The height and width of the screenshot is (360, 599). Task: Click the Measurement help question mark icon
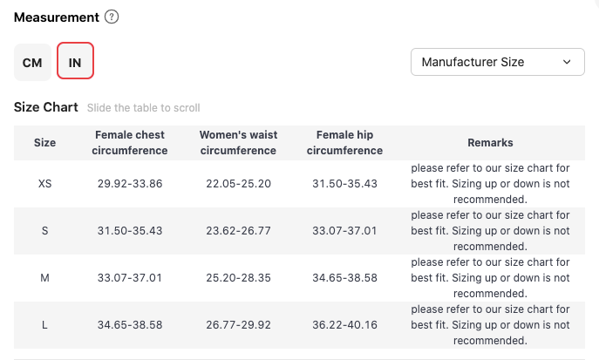112,17
